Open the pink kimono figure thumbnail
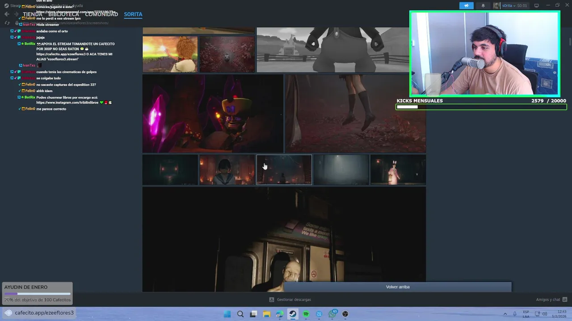 (398, 169)
